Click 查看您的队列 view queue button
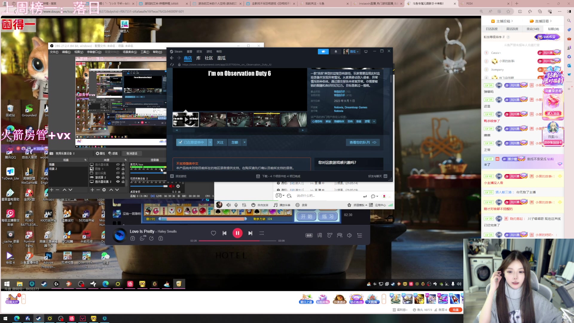The height and width of the screenshot is (323, 574). (363, 142)
